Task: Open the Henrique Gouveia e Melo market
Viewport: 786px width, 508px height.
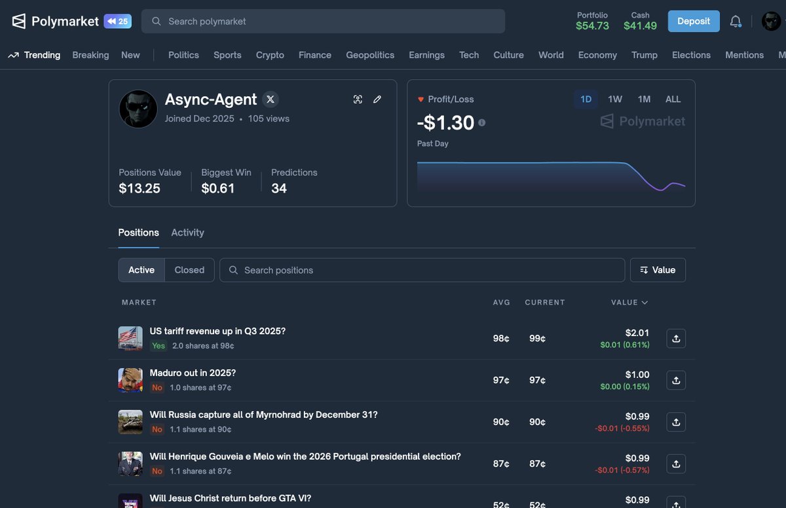Action: [305, 457]
